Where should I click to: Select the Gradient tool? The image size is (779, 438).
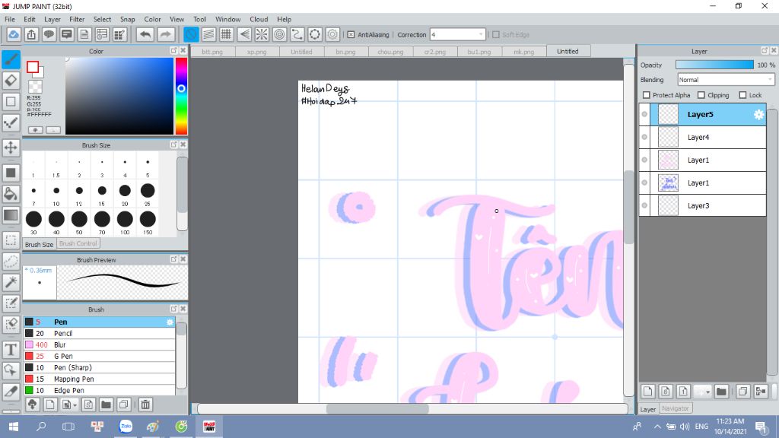(11, 215)
